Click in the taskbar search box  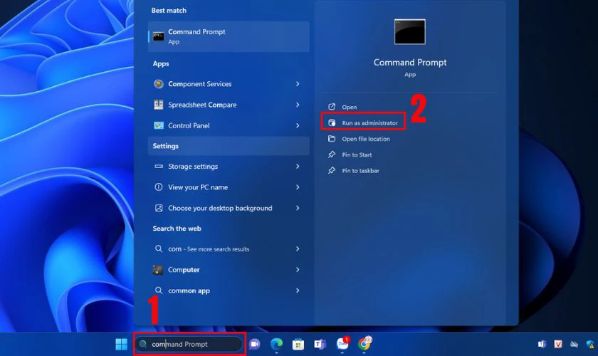click(x=189, y=344)
